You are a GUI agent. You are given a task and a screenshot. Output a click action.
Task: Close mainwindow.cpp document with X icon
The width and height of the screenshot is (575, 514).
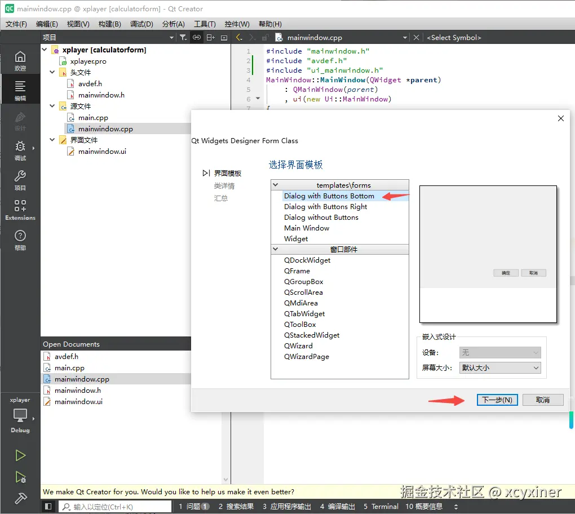point(416,37)
